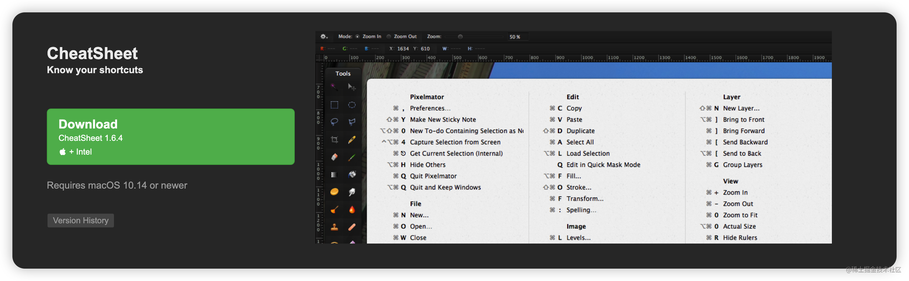The height and width of the screenshot is (281, 909).
Task: Click Zoom Out under View
Action: [738, 203]
